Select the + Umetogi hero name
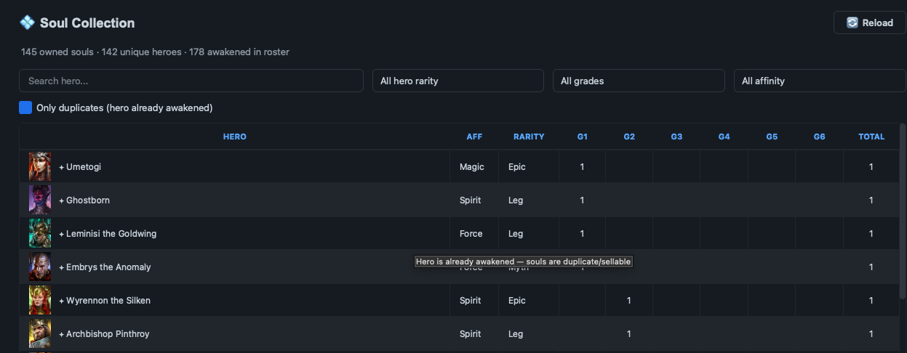The height and width of the screenshot is (353, 907). point(80,167)
